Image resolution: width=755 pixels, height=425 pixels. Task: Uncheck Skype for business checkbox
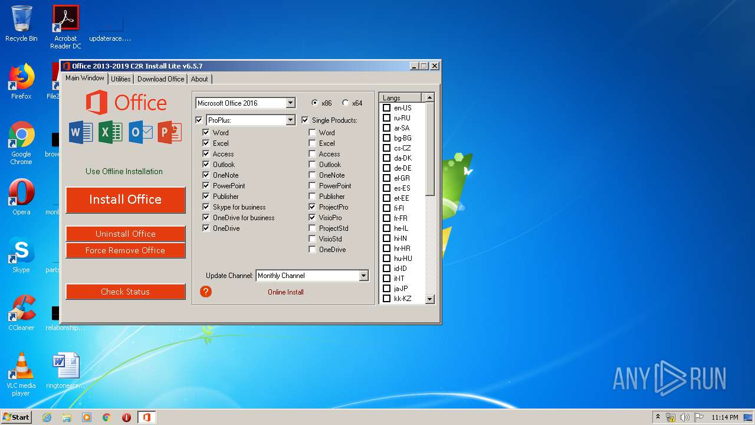[x=206, y=207]
